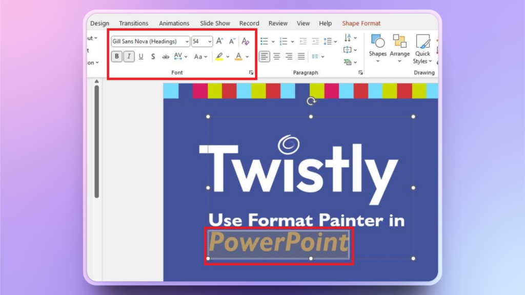Screen dimensions: 525x295
Task: Click the Twistly logo title
Action: coord(299,170)
